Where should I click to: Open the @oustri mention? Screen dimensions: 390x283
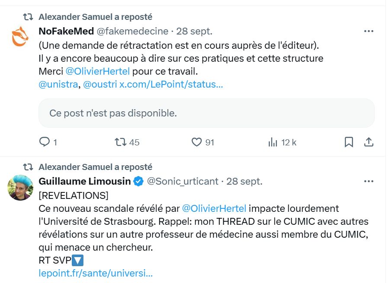(100, 85)
